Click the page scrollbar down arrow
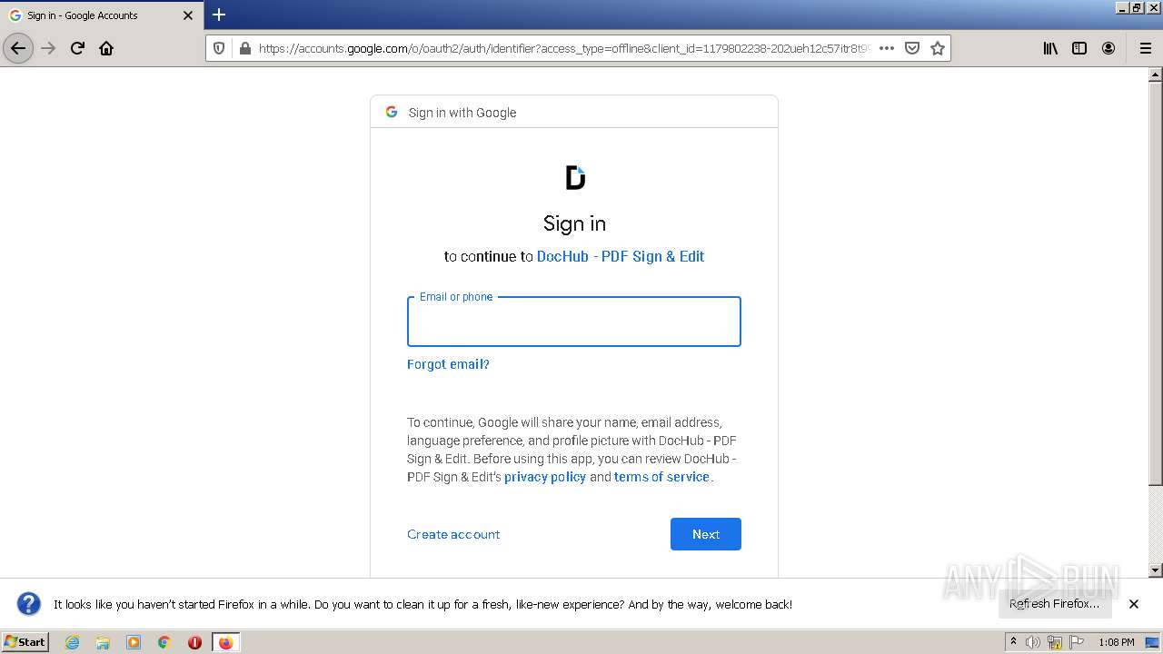This screenshot has height=654, width=1163. tap(1156, 570)
